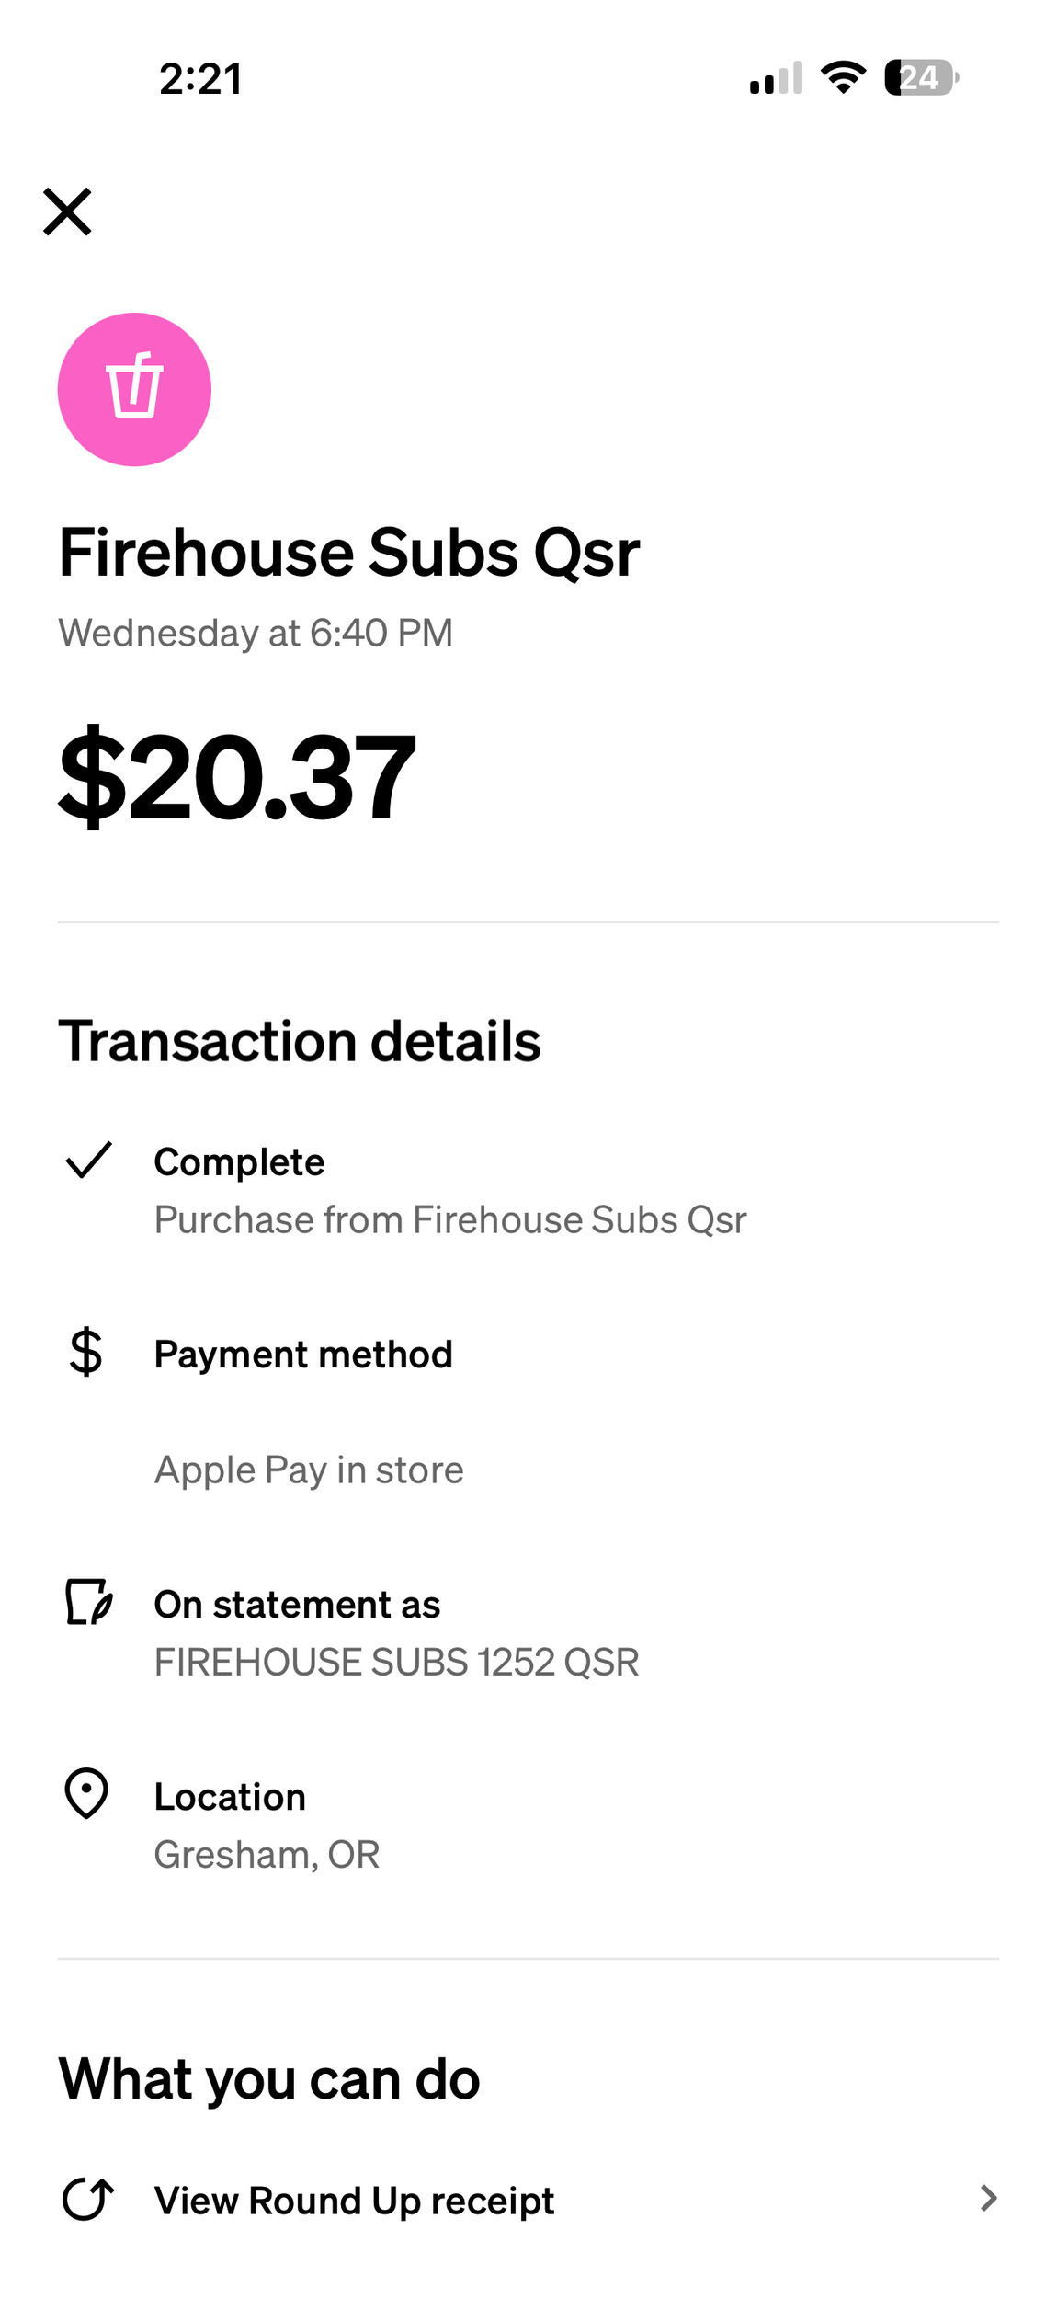Tap the dollar sign payment icon

(86, 1352)
